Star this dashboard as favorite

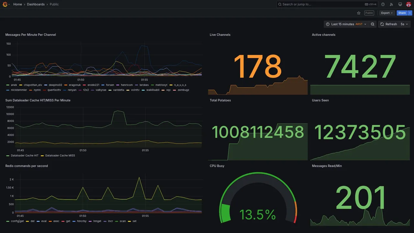[359, 13]
